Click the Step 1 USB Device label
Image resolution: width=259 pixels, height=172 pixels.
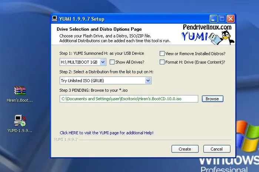102,53
